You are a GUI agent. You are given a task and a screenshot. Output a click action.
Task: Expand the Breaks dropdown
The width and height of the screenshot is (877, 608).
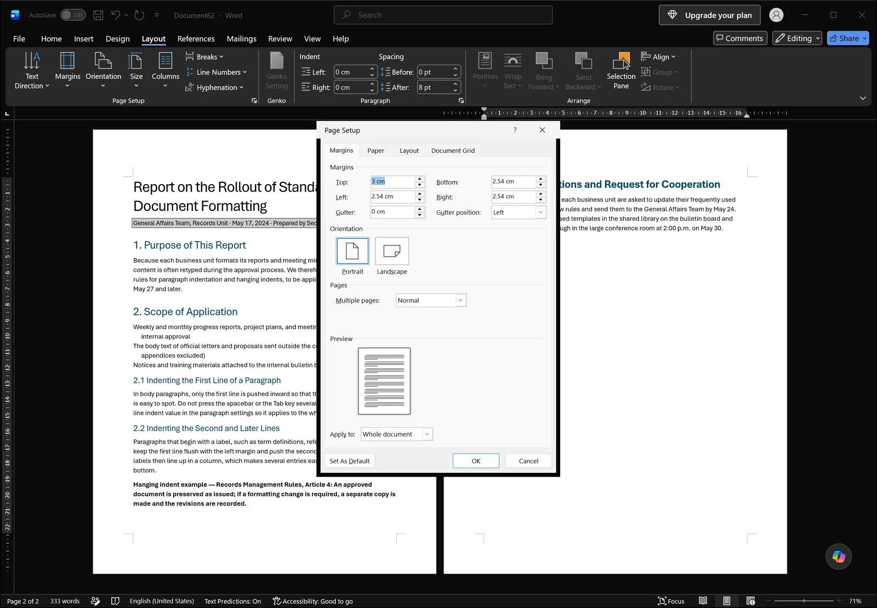coord(204,57)
